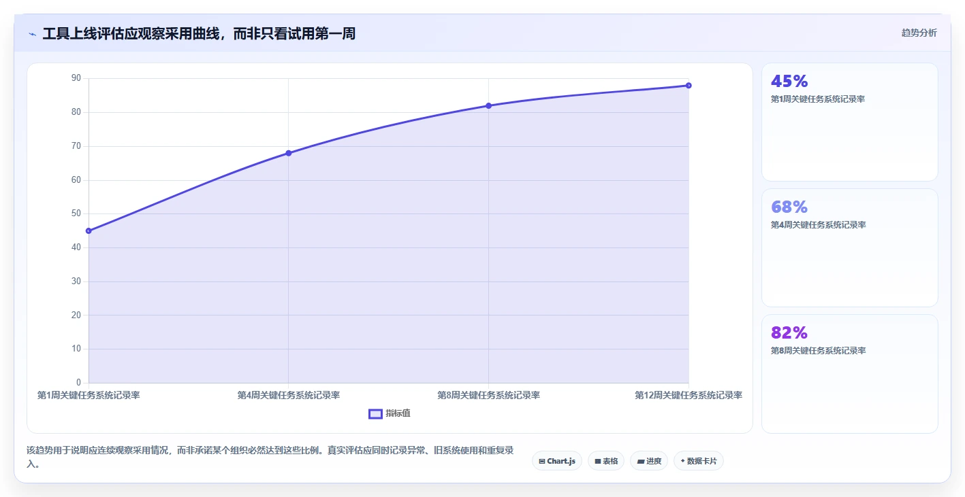Click card label 第4周关键任务系统记录率
This screenshot has width=965, height=497.
818,225
